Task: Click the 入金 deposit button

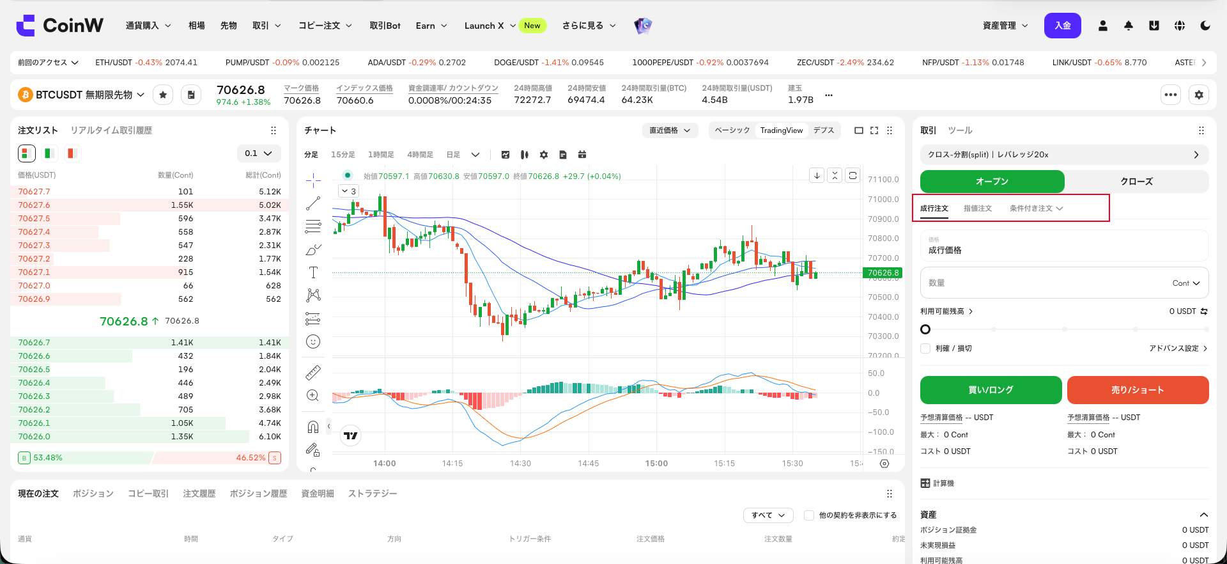Action: pyautogui.click(x=1063, y=26)
